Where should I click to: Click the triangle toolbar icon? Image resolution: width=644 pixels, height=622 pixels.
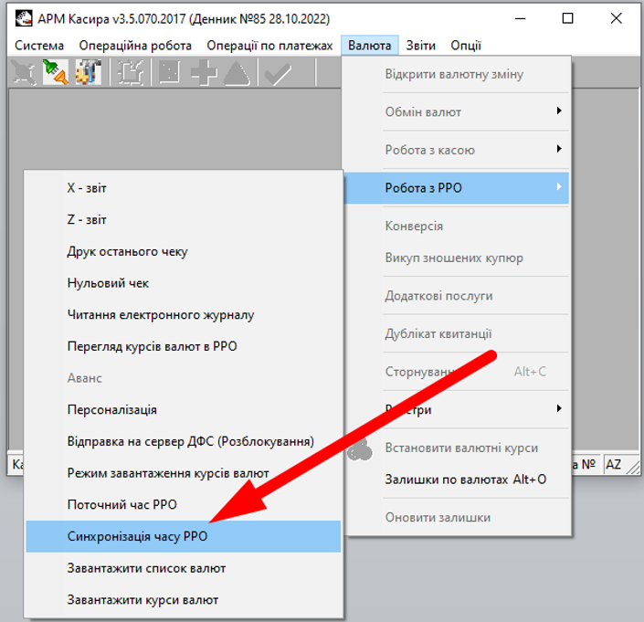237,73
